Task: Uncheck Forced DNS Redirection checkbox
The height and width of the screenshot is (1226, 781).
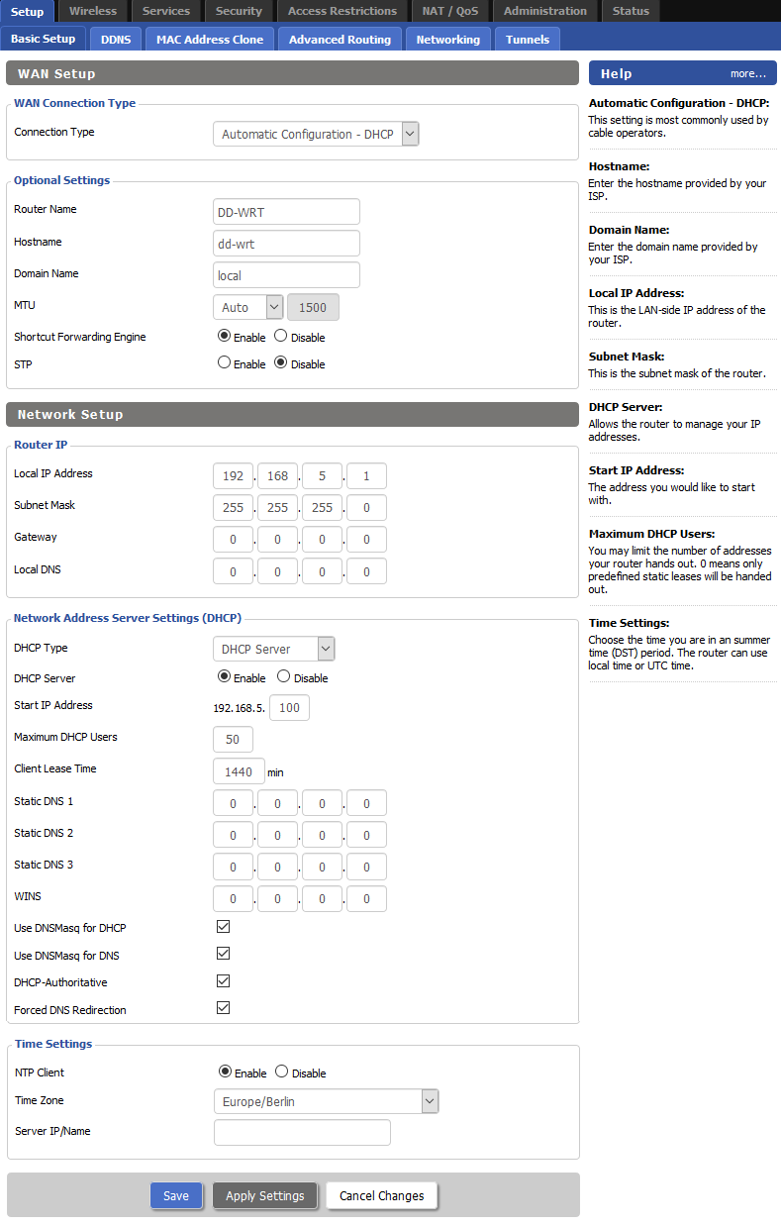Action: tap(223, 1008)
